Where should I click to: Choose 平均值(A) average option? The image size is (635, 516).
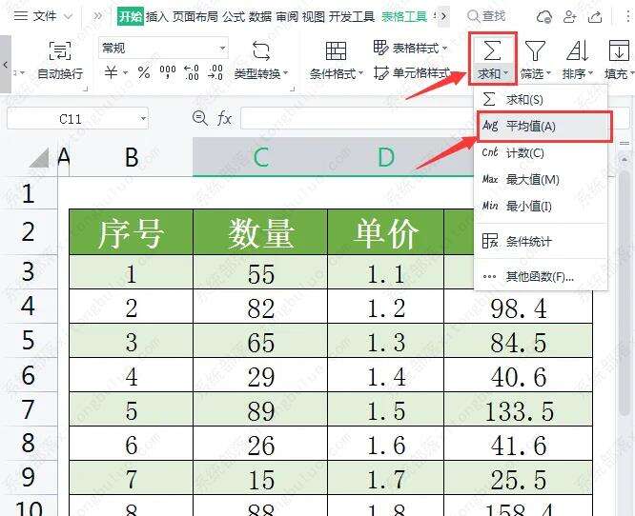click(544, 127)
